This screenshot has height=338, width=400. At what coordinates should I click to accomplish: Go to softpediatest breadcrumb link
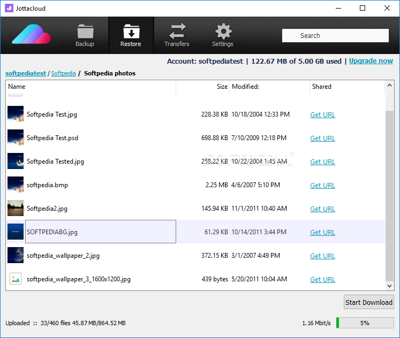[x=26, y=73]
